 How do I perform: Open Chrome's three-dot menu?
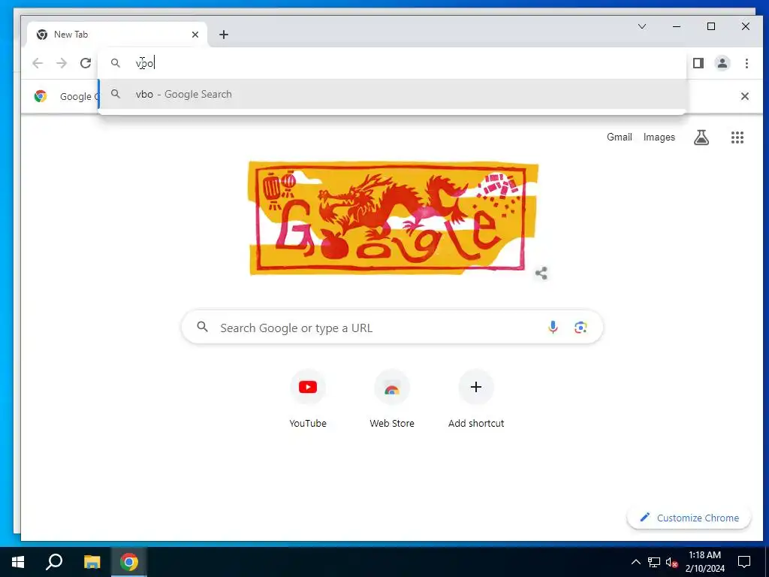pos(746,63)
